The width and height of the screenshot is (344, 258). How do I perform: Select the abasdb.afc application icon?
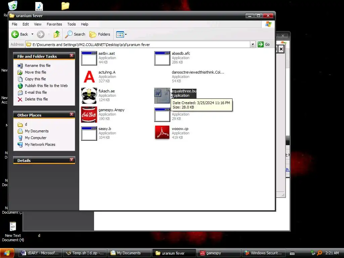[162, 58]
